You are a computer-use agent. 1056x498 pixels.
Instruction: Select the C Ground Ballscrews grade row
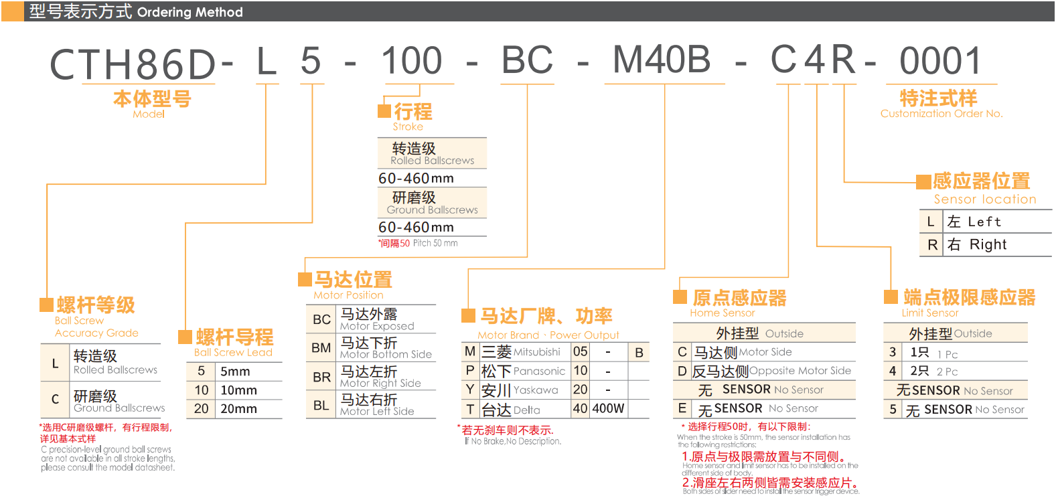pyautogui.click(x=100, y=400)
